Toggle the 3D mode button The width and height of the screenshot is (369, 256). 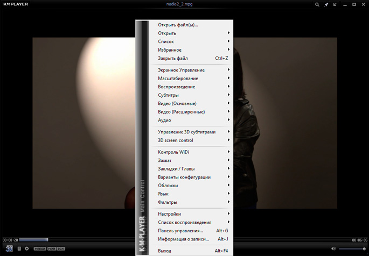[9, 248]
